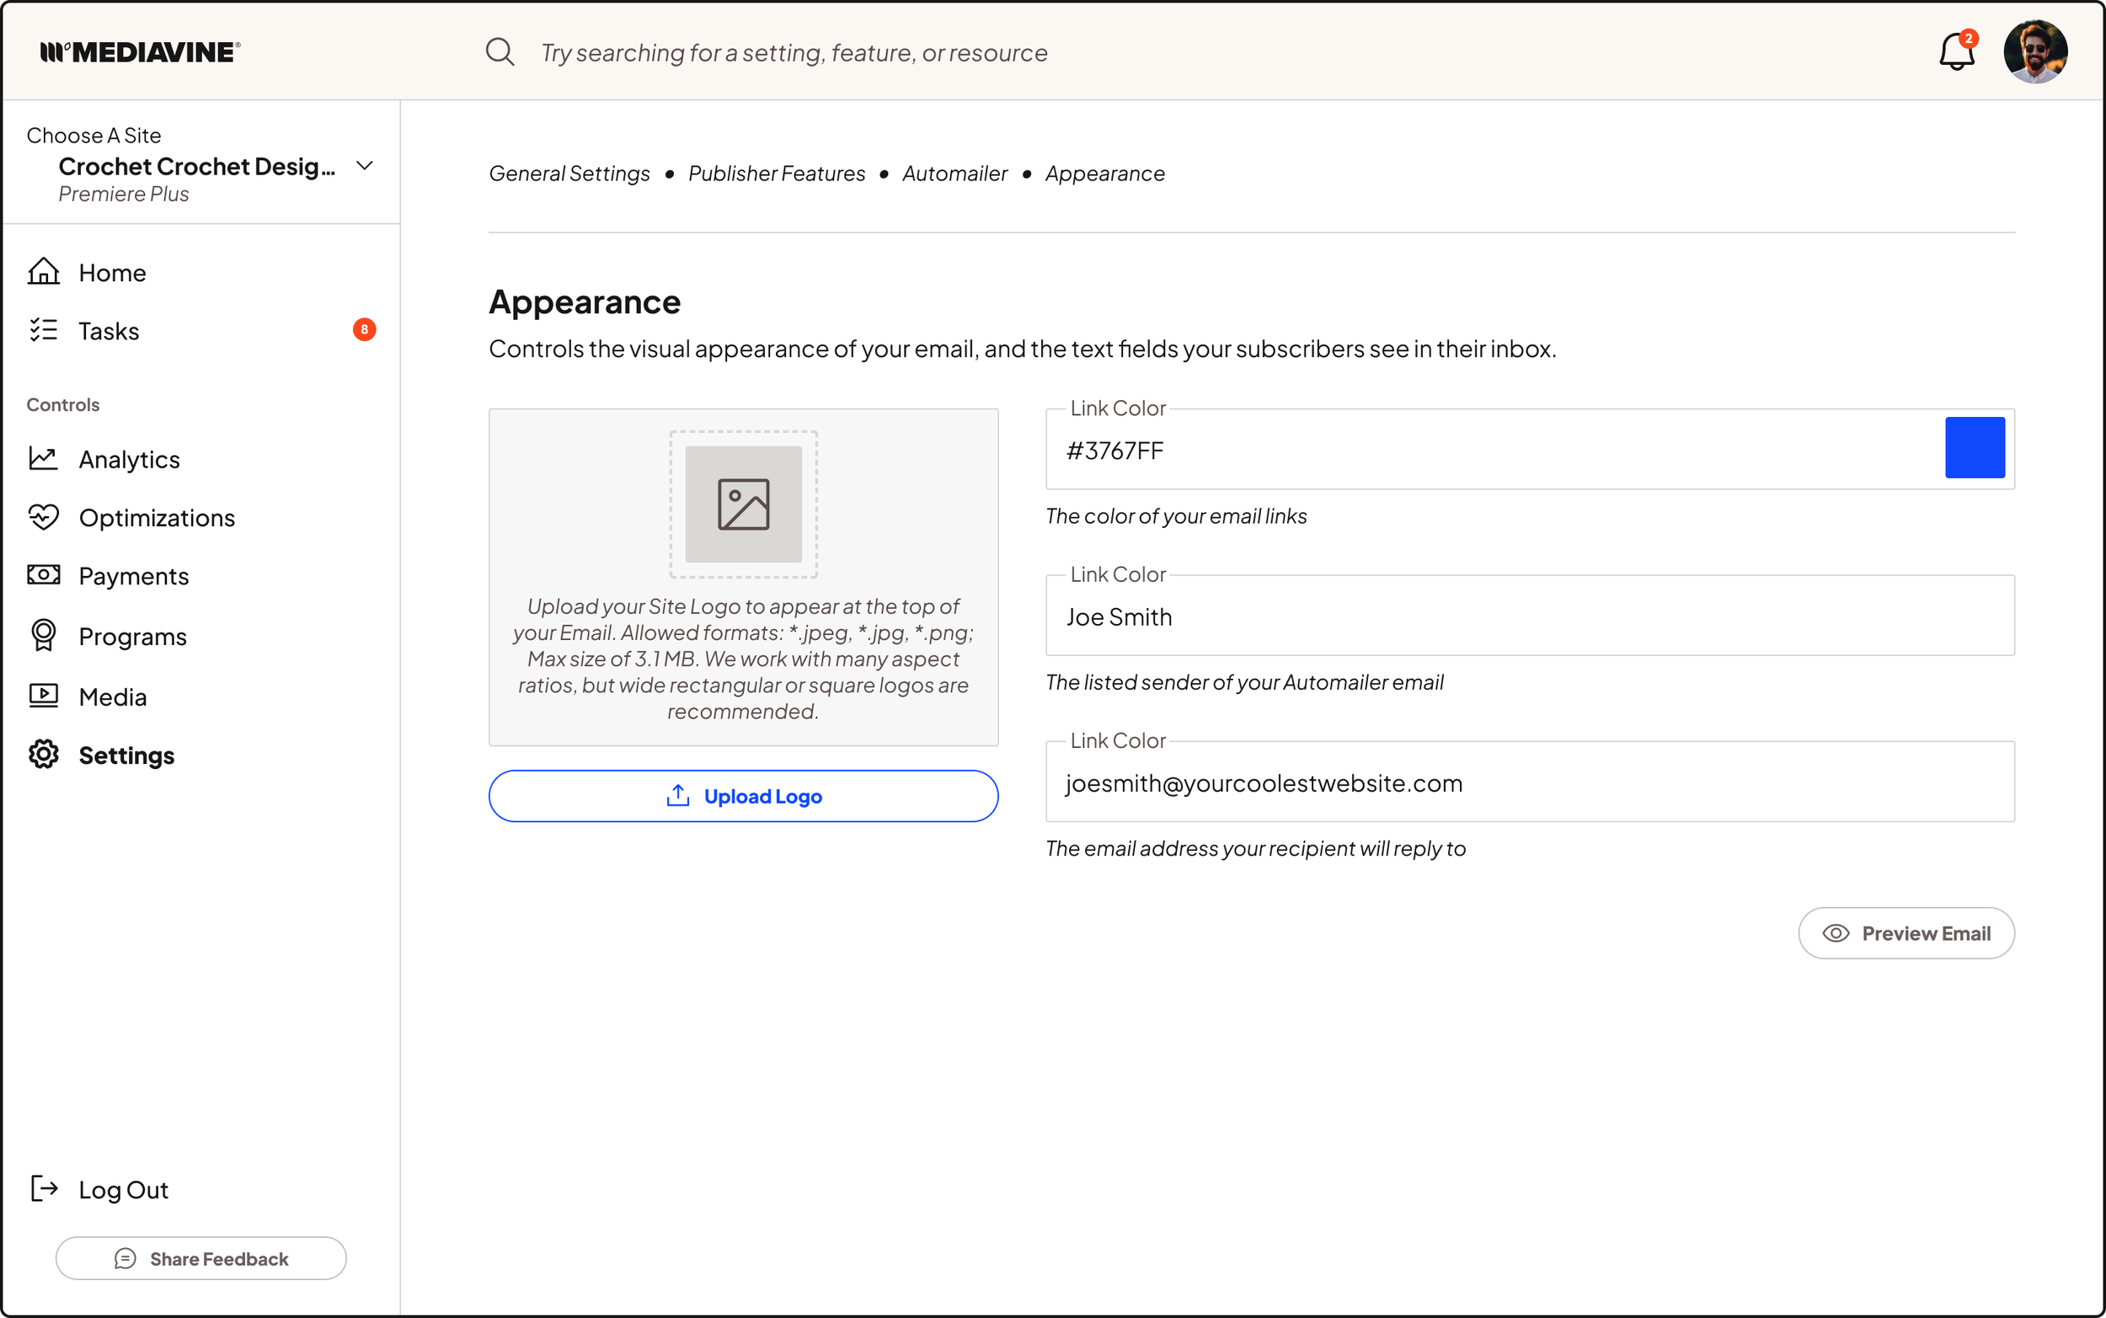The height and width of the screenshot is (1318, 2106).
Task: Open the Tasks menu item
Action: click(109, 331)
